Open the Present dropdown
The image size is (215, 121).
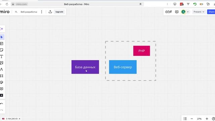tap(199, 12)
